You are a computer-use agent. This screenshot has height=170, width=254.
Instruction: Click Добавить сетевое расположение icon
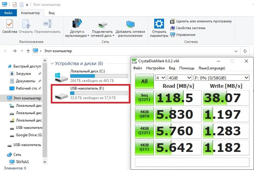130,24
